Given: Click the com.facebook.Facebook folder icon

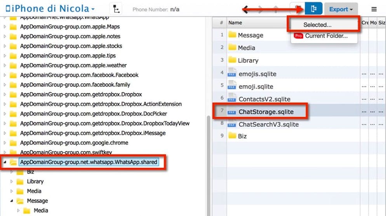Looking at the screenshot, I should (13, 75).
